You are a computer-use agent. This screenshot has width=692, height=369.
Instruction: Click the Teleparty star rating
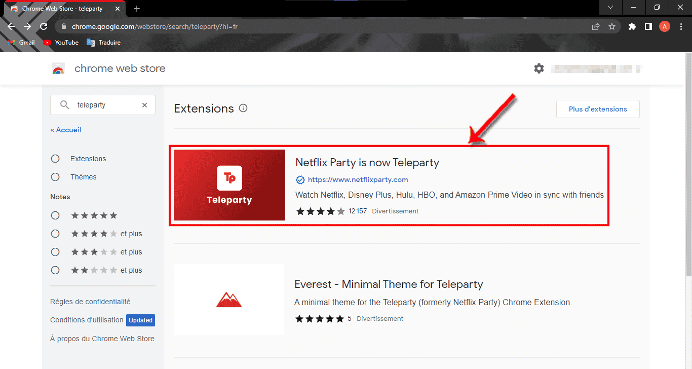click(x=320, y=211)
